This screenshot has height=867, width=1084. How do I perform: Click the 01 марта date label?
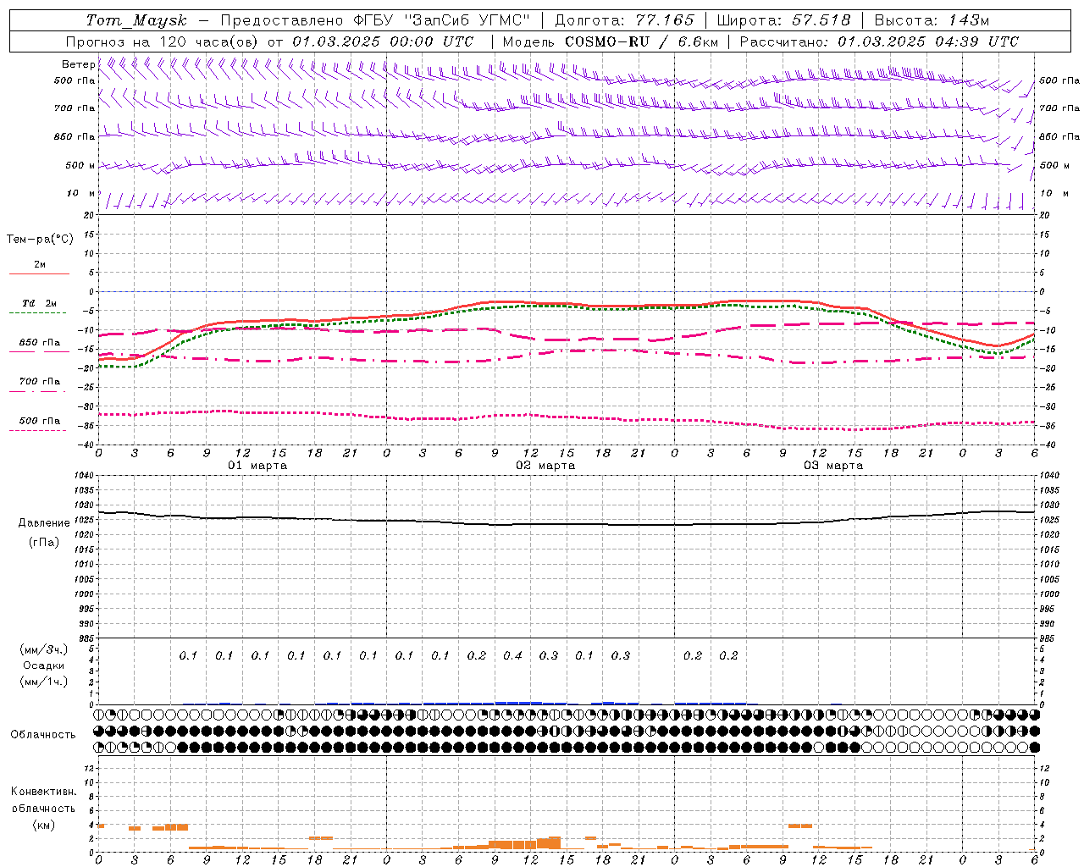[x=258, y=466]
